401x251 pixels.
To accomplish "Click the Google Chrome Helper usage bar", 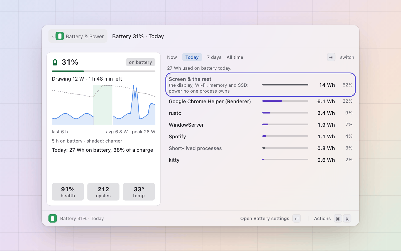I will pyautogui.click(x=285, y=101).
